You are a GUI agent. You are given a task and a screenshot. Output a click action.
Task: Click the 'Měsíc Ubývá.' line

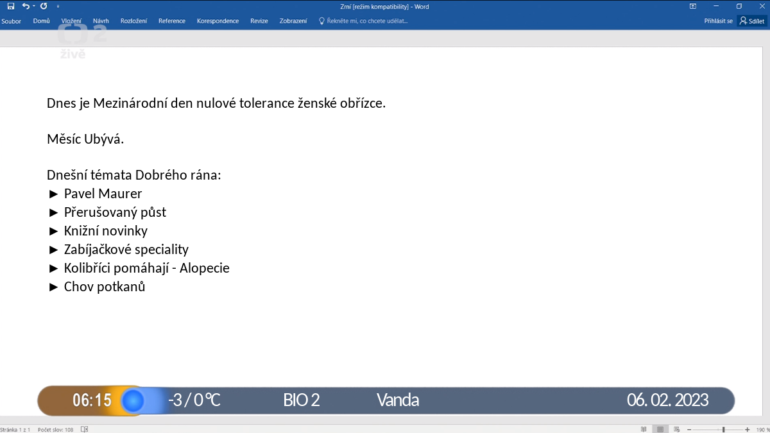tap(85, 139)
